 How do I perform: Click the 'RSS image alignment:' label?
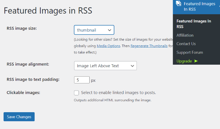pyautogui.click(x=28, y=64)
